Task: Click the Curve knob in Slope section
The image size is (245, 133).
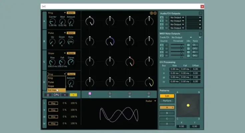Action: [x=71, y=62]
